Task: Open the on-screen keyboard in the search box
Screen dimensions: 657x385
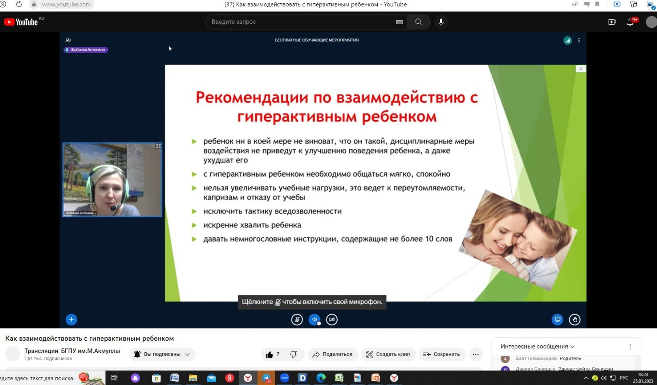Action: [399, 22]
